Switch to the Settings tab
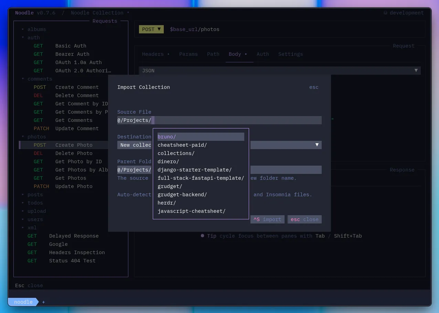This screenshot has height=313, width=439. [x=291, y=54]
